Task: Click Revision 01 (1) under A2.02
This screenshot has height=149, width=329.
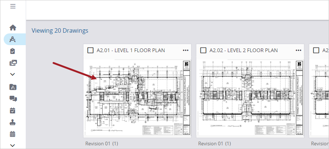Action: click(x=214, y=143)
